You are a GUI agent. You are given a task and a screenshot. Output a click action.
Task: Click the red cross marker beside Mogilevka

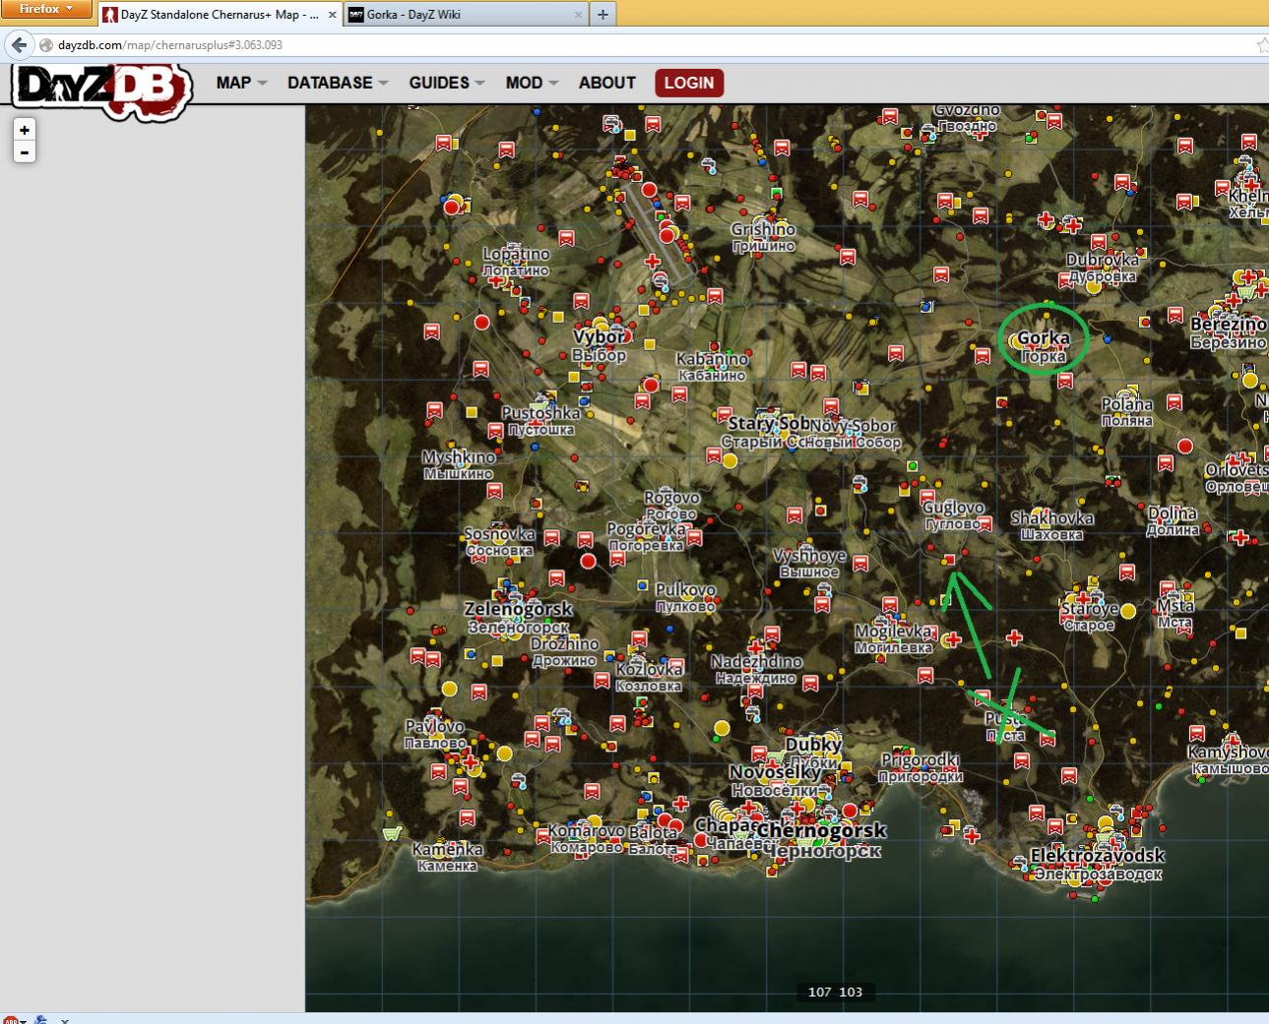(x=952, y=639)
